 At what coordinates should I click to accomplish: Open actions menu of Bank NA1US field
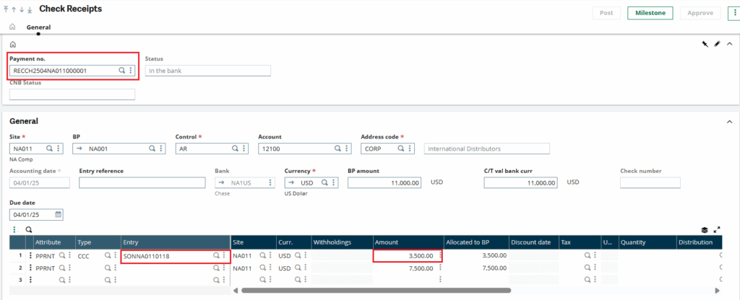(270, 182)
